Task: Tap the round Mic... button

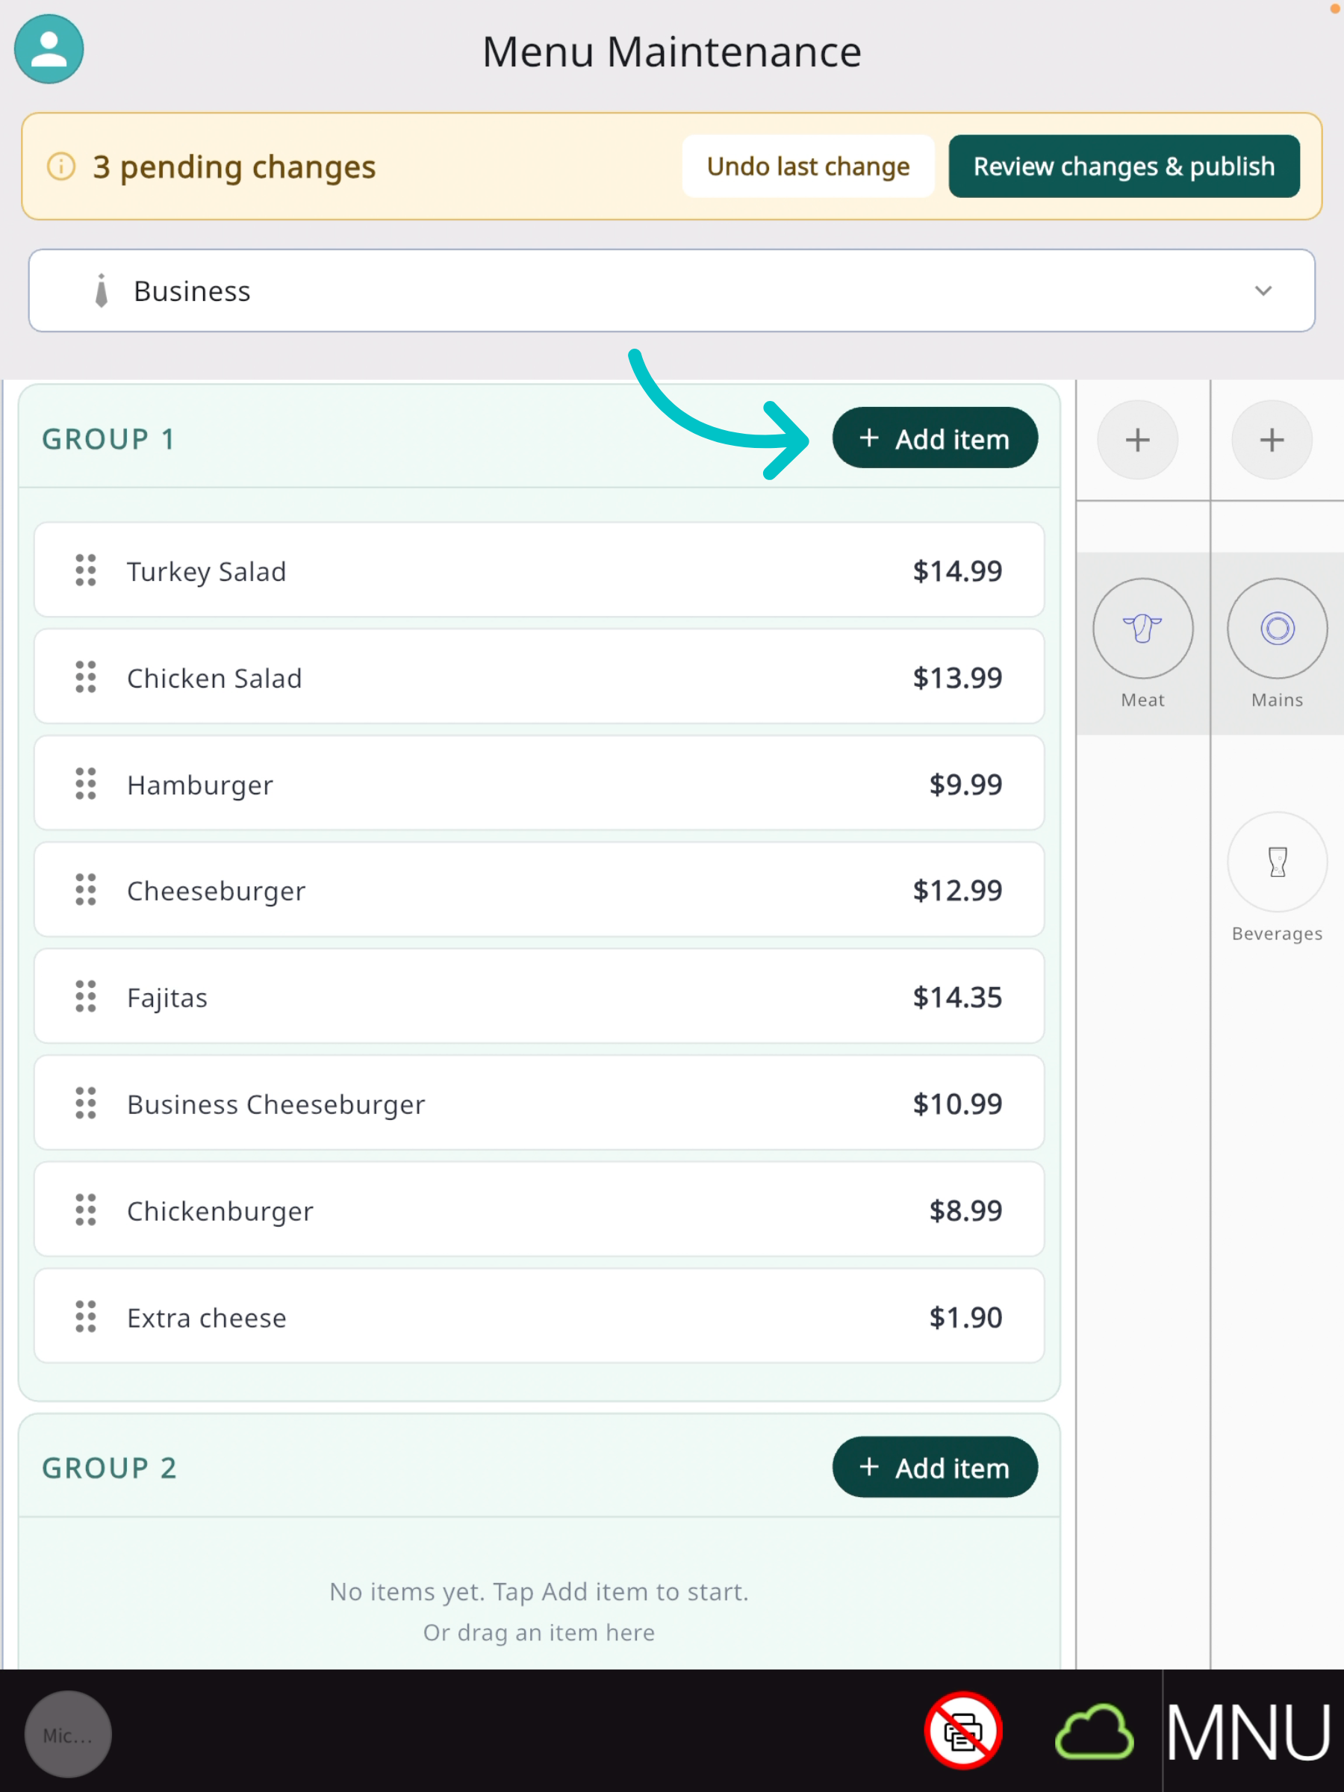Action: tap(68, 1735)
